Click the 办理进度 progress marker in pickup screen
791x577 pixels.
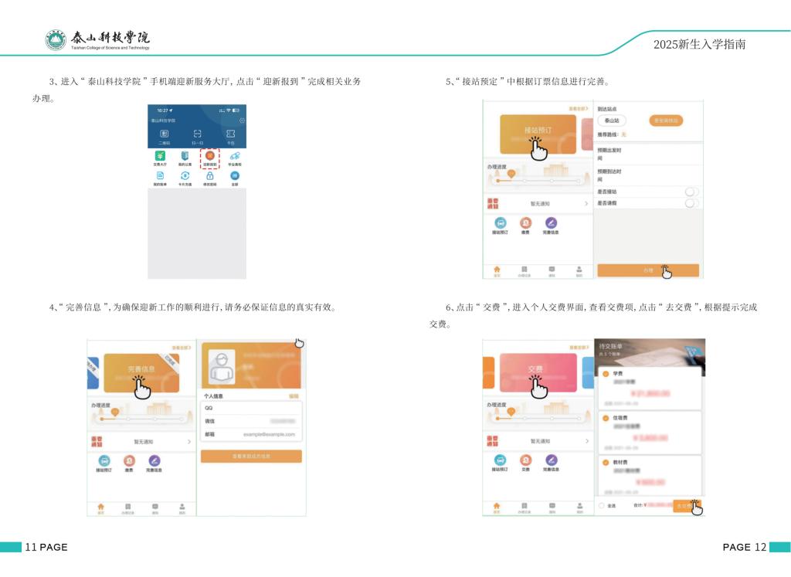(511, 175)
